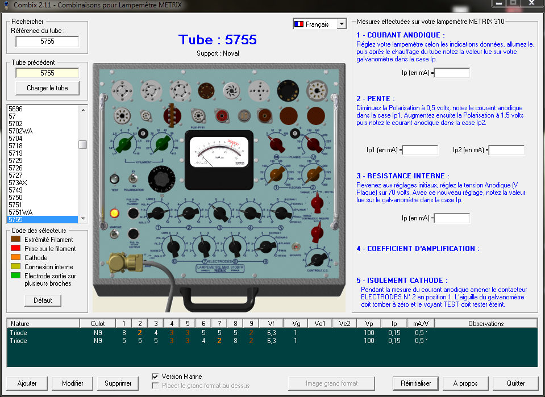Viewport: 545px width, 397px height.
Task: Click the Ip1 (en mA) input field
Action: (x=420, y=150)
